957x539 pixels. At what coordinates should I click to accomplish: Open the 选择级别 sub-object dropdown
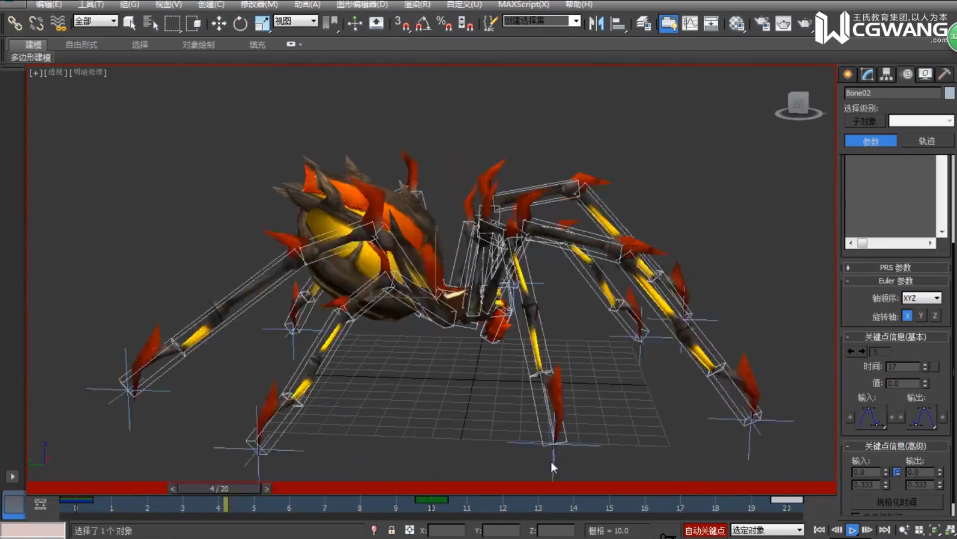click(921, 121)
